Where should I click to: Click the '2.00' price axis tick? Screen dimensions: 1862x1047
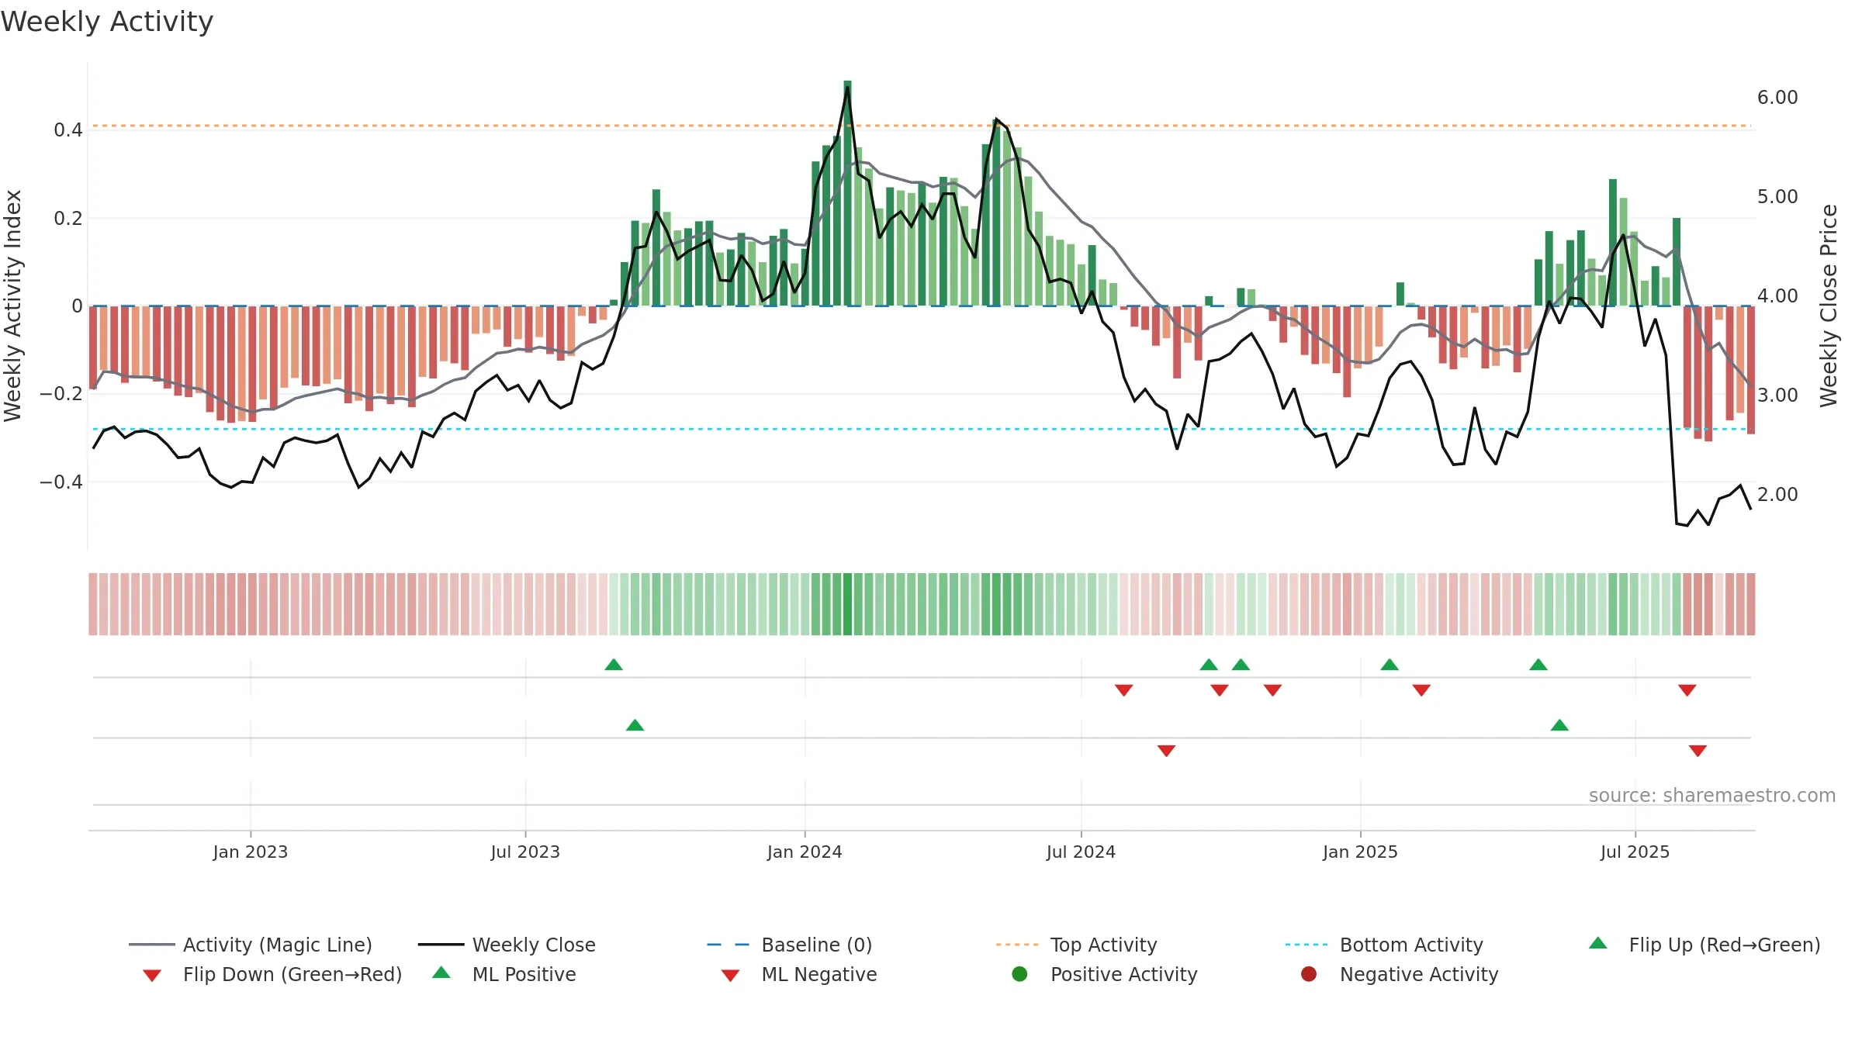(1777, 495)
